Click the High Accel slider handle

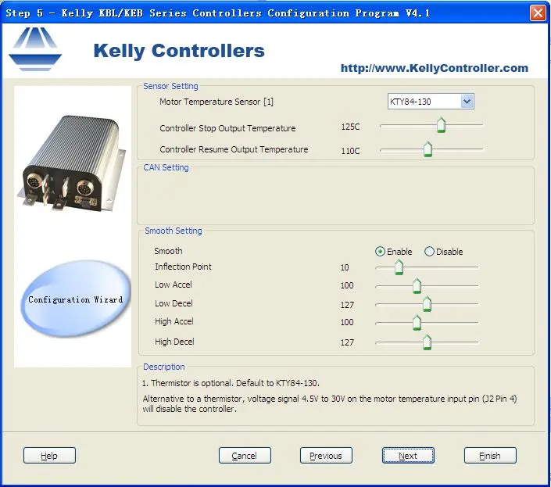pos(417,323)
